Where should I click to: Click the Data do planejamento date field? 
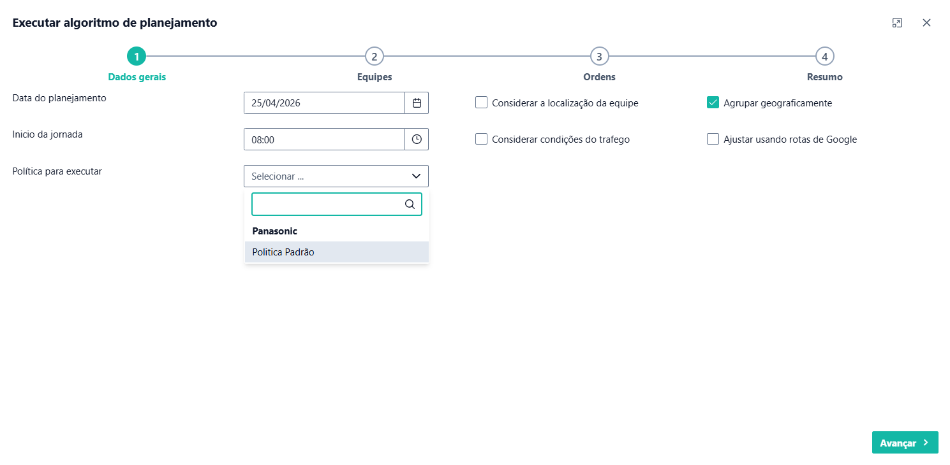[x=324, y=103]
